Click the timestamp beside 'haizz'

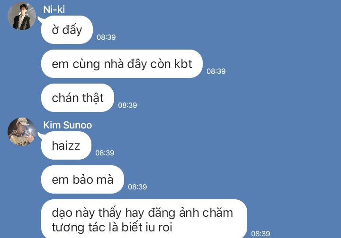click(x=105, y=153)
